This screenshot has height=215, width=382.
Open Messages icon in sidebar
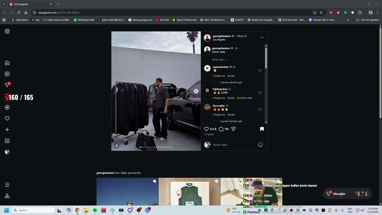(x=7, y=85)
